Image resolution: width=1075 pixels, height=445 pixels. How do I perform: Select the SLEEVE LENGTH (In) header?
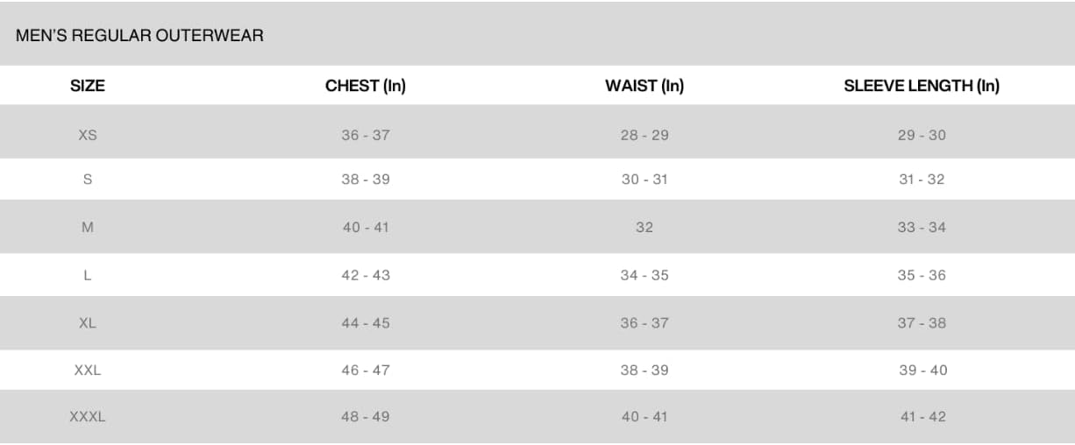(x=922, y=86)
